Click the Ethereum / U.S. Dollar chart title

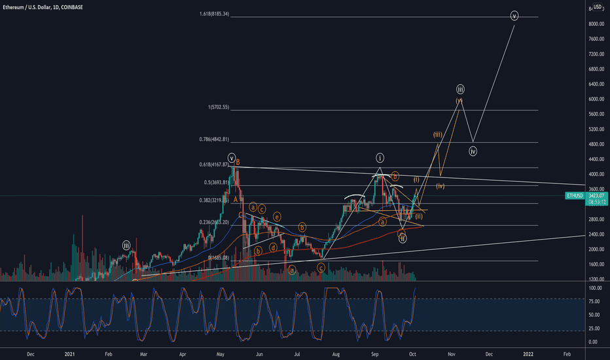pos(43,7)
